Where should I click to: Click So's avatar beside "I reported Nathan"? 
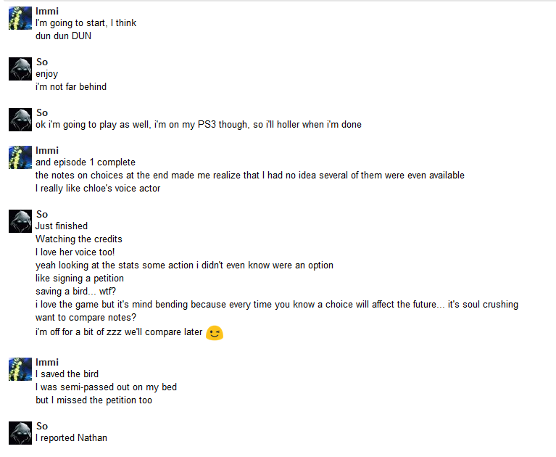tap(20, 433)
